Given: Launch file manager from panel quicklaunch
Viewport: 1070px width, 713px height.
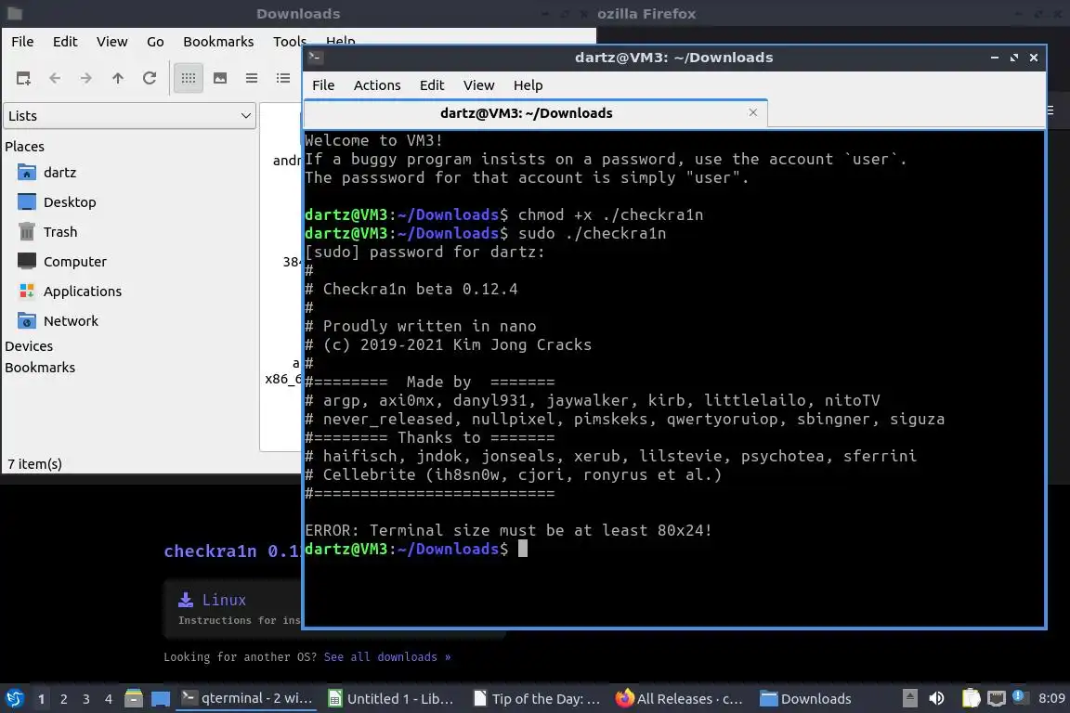Looking at the screenshot, I should tap(134, 698).
